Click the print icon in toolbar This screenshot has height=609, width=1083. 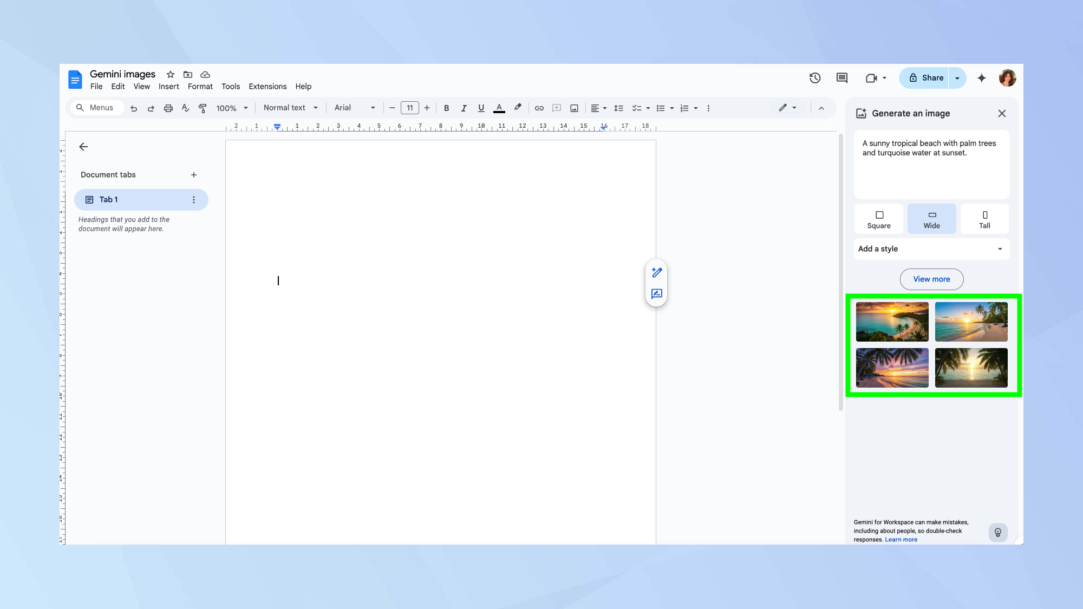point(168,108)
